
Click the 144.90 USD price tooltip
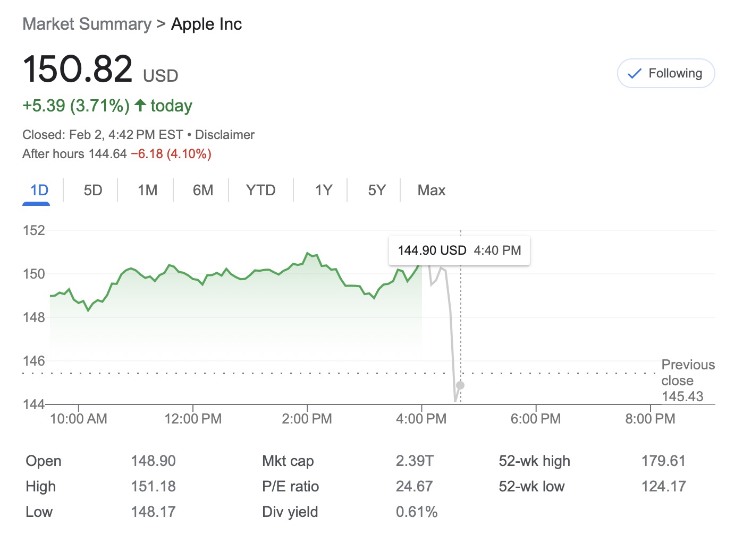[x=459, y=250]
